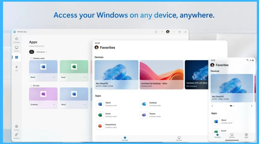
Task: Launch Outlook in tablet Favorites apps list
Action: coord(150,104)
